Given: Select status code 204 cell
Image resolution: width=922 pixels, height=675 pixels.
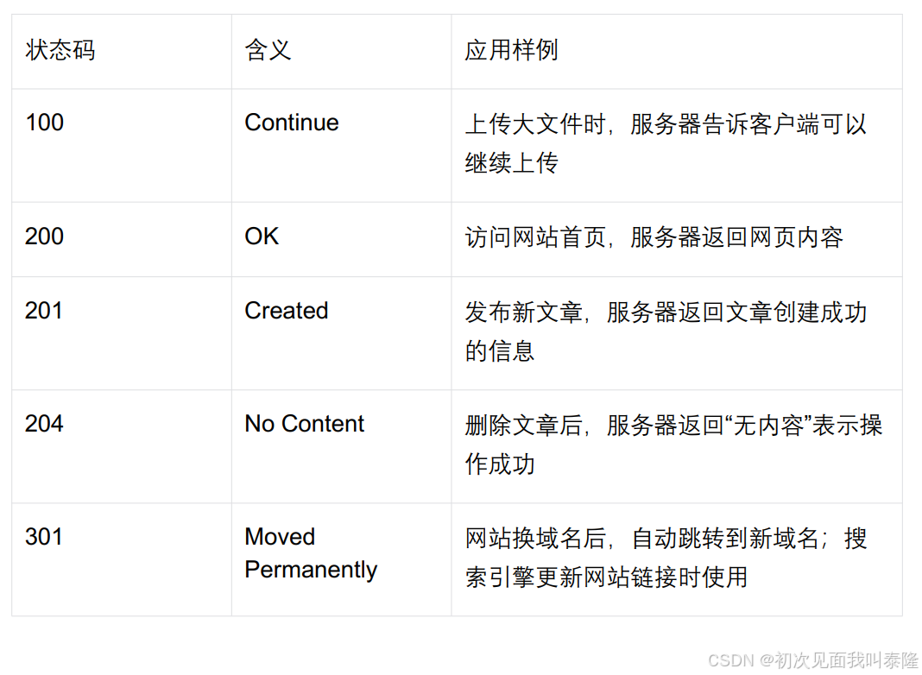Looking at the screenshot, I should 122,446.
